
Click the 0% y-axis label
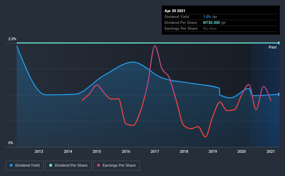point(11,143)
